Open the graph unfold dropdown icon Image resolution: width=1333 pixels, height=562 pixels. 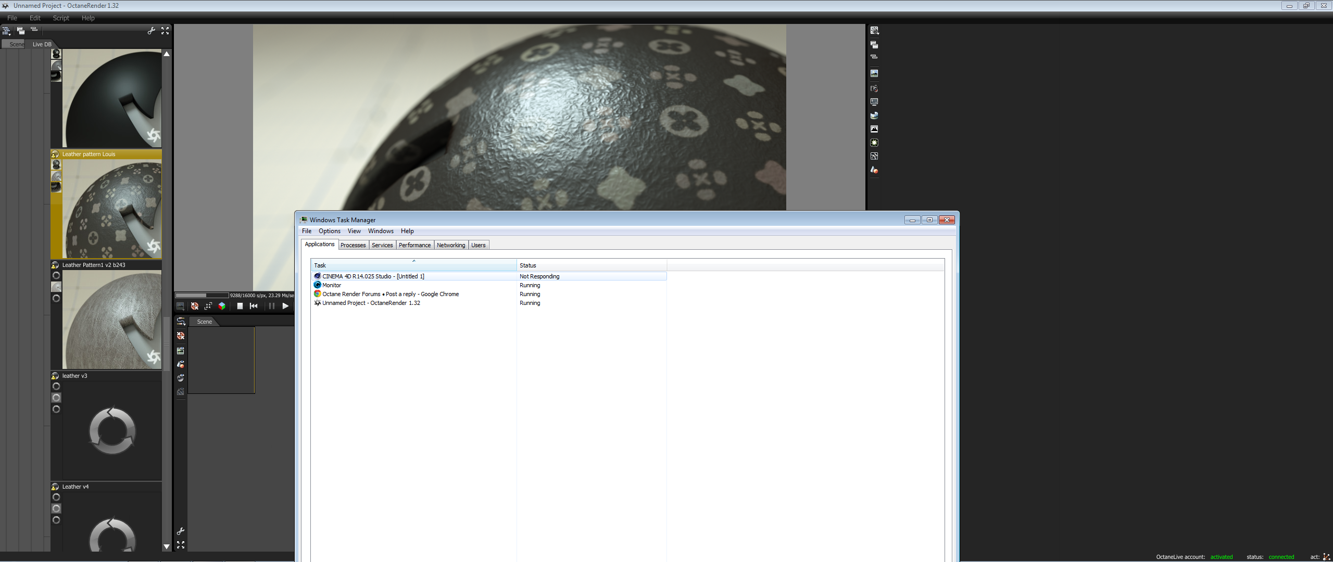[181, 321]
